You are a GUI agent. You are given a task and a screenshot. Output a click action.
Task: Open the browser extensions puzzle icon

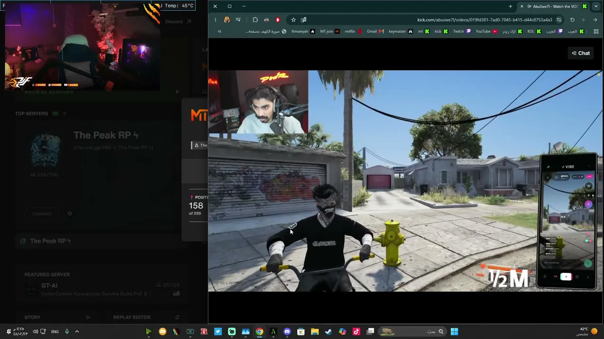click(x=255, y=20)
